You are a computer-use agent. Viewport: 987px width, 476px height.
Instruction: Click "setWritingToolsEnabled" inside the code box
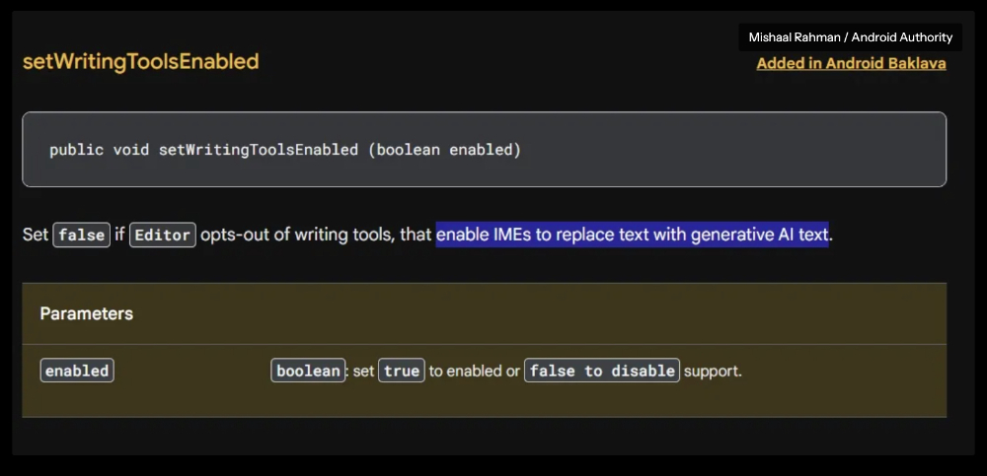(x=258, y=150)
